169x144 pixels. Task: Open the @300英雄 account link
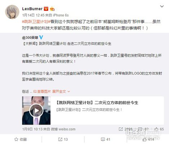30,38
